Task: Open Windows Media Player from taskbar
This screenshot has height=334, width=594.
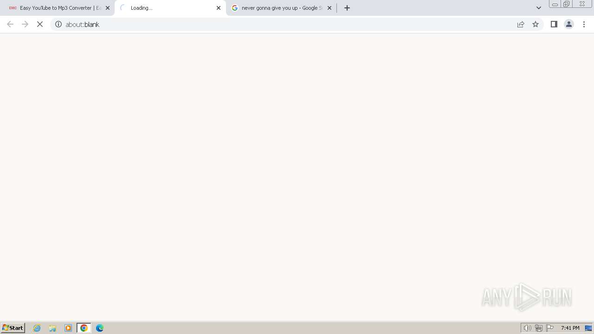Action: coord(68,328)
